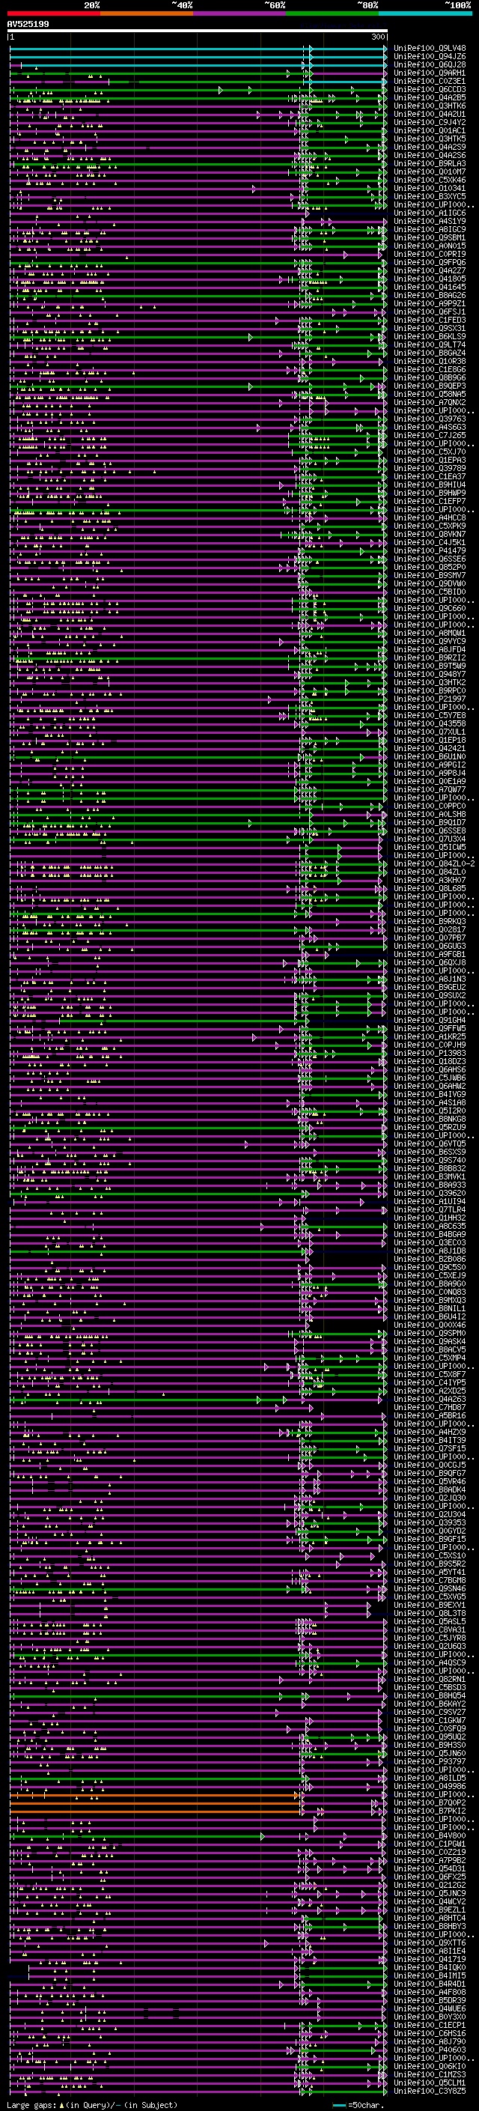Open hit UniRef100_Q6CCD3
The height and width of the screenshot is (2111, 479).
tap(430, 89)
